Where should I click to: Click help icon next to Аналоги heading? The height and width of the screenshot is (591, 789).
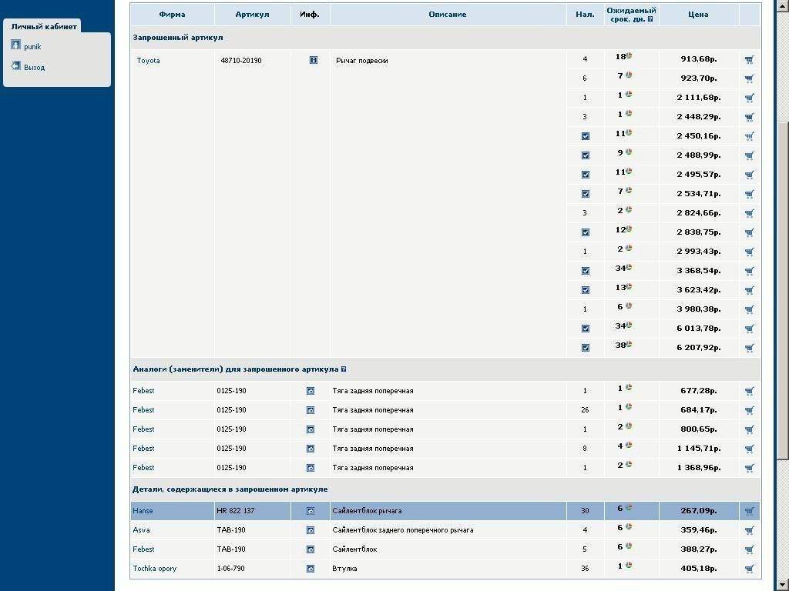click(x=344, y=369)
